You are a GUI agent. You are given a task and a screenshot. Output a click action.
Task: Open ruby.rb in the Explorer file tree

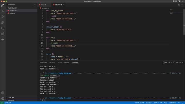(x=12, y=13)
